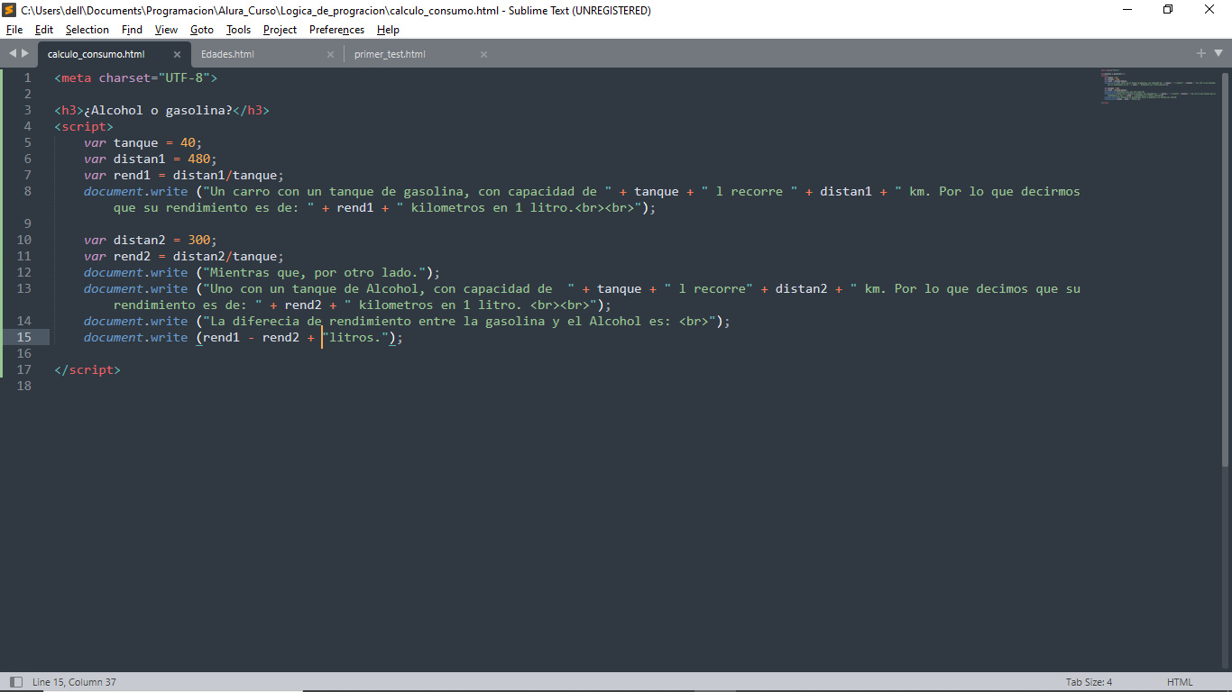Click the "var tanque = 40;" line
Image resolution: width=1232 pixels, height=692 pixels.
tap(143, 142)
